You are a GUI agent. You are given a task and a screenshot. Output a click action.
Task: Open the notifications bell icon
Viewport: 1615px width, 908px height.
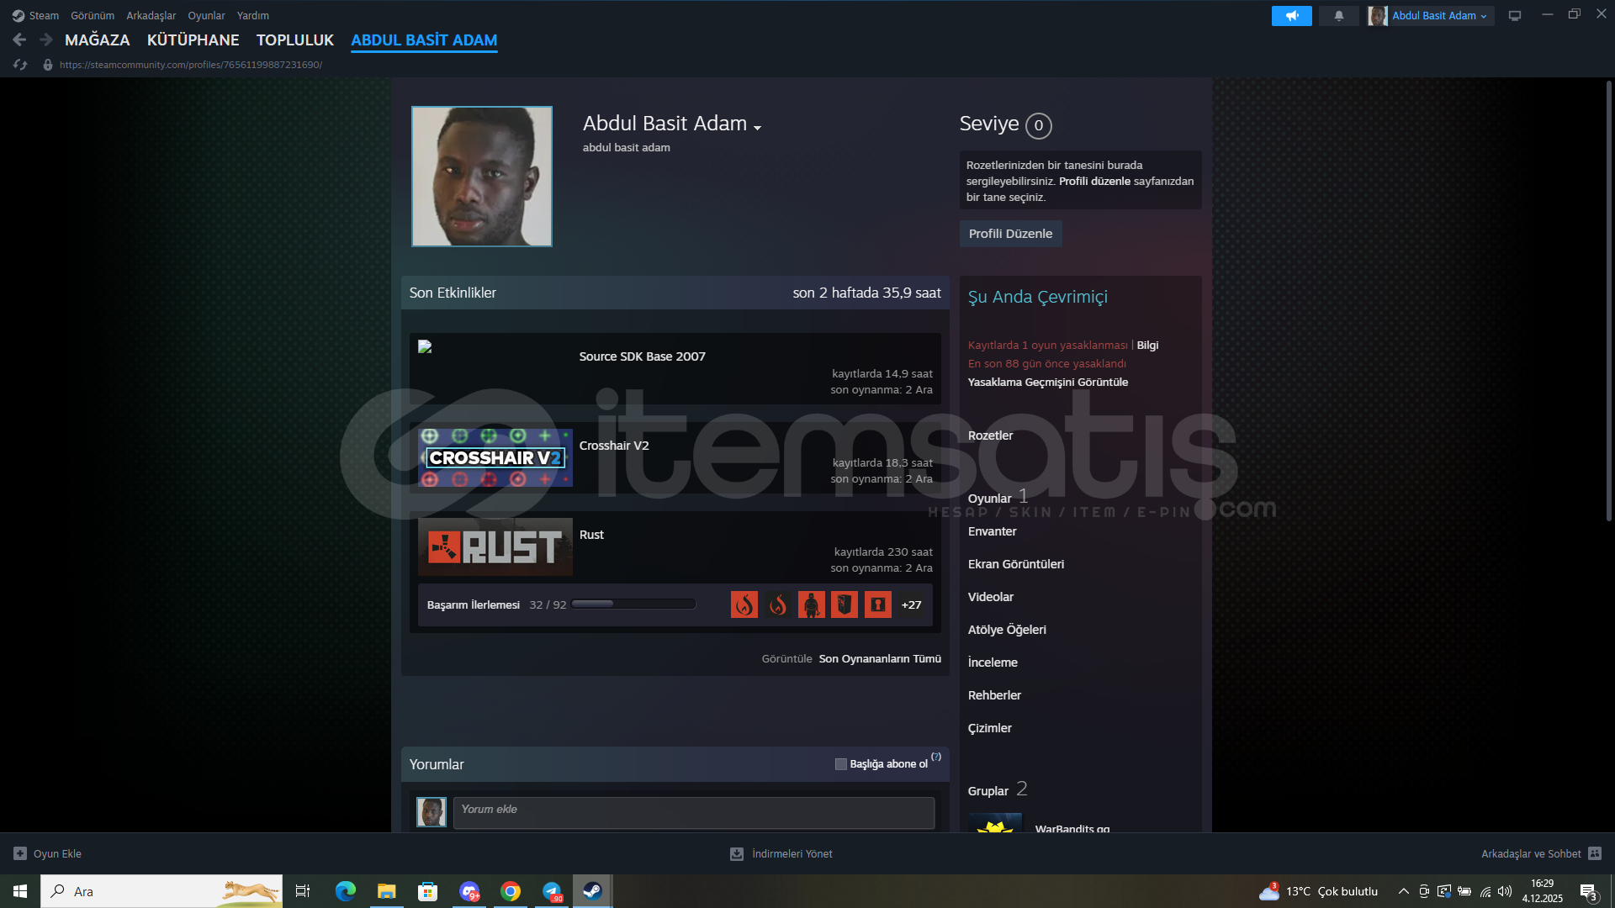coord(1338,15)
